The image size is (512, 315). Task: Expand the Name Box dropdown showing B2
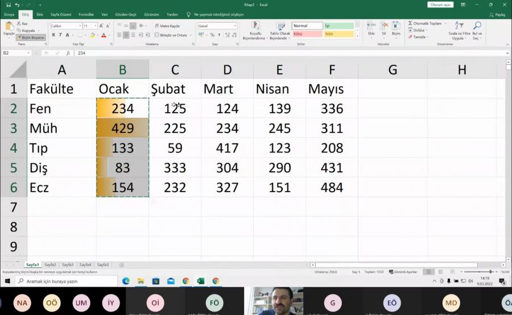[x=28, y=53]
